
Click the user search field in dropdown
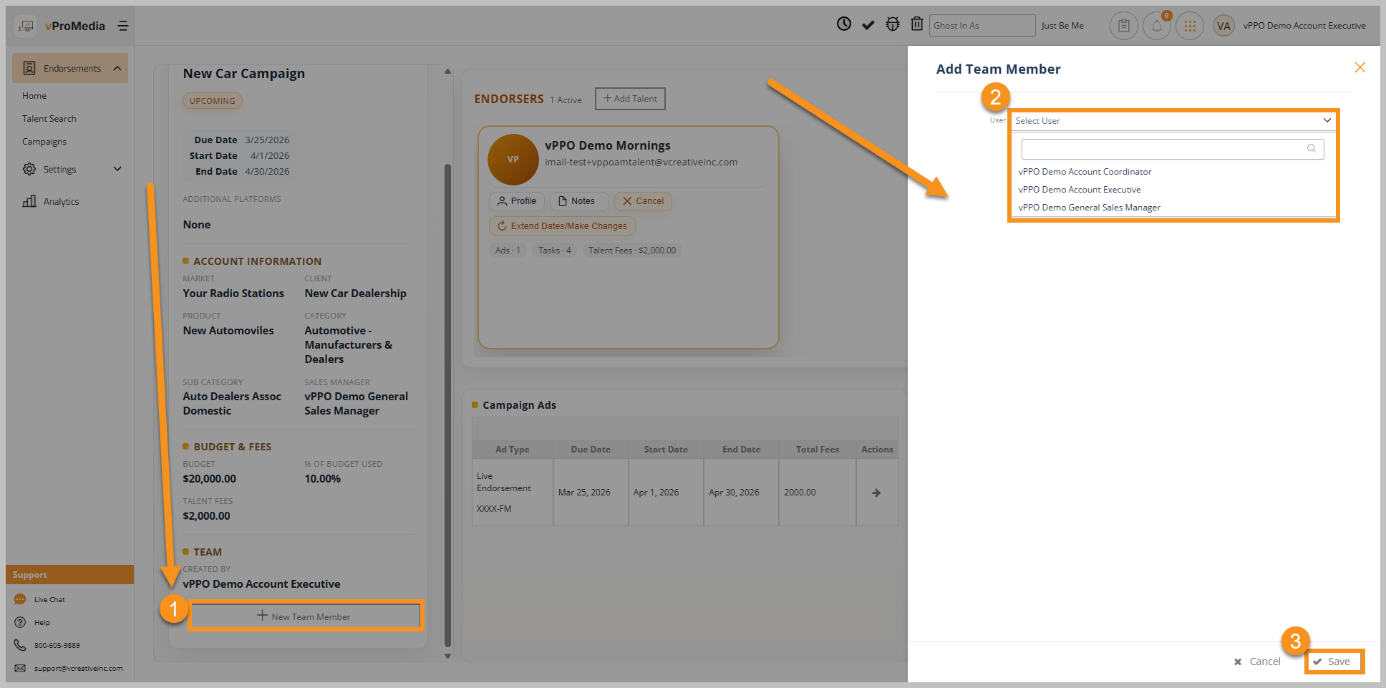point(1164,149)
